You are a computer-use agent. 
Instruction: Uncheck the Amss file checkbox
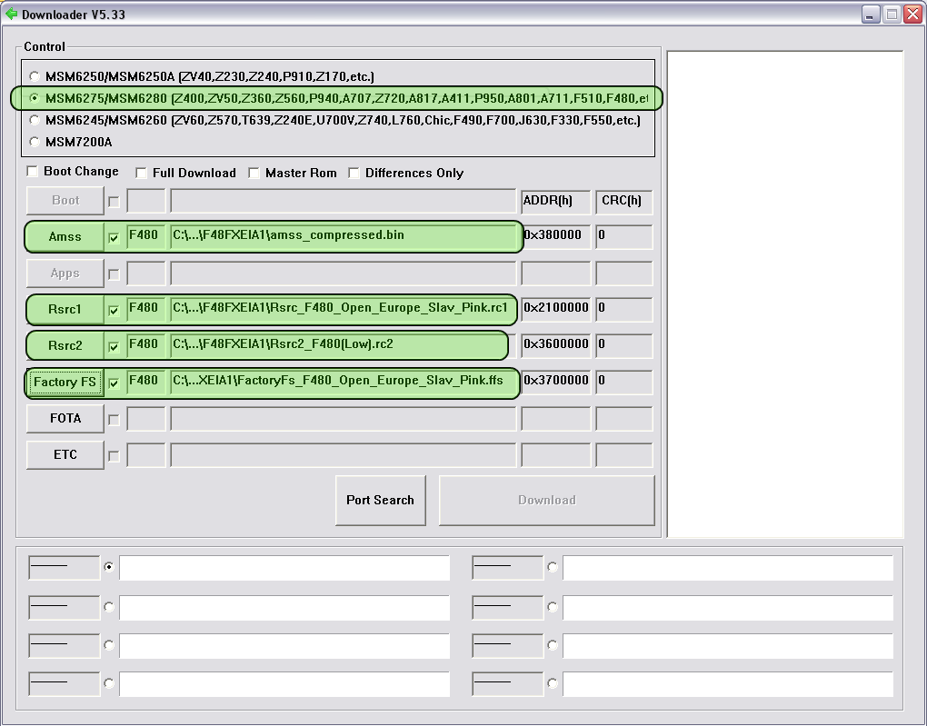pyautogui.click(x=114, y=236)
